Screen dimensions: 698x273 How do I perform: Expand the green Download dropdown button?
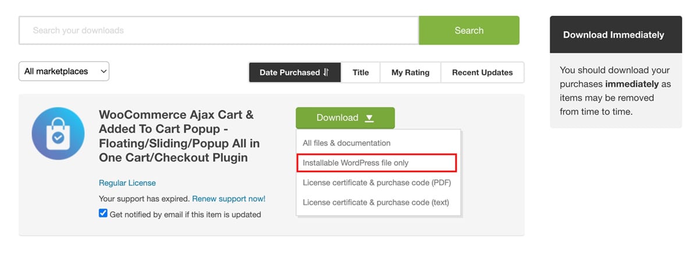pos(345,118)
